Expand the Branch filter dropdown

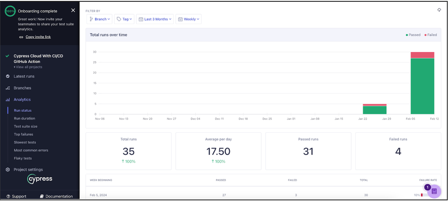coord(99,19)
